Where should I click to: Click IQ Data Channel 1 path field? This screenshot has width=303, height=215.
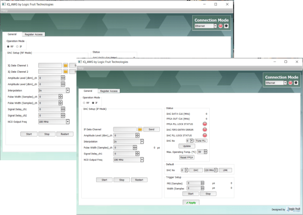(x=50, y=65)
